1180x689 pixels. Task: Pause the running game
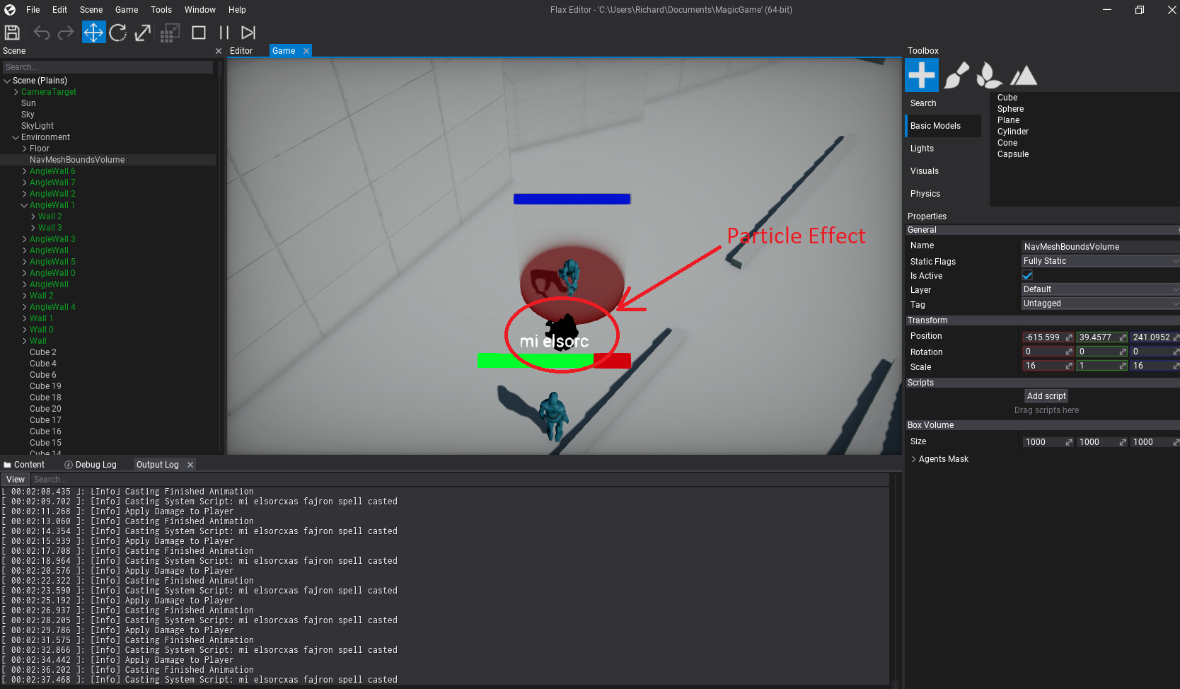(223, 33)
